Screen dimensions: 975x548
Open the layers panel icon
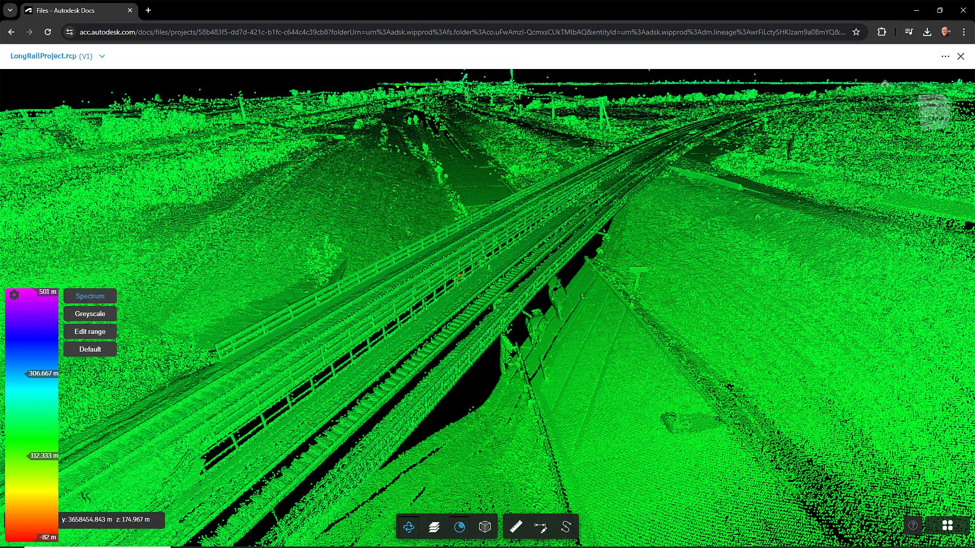click(434, 527)
